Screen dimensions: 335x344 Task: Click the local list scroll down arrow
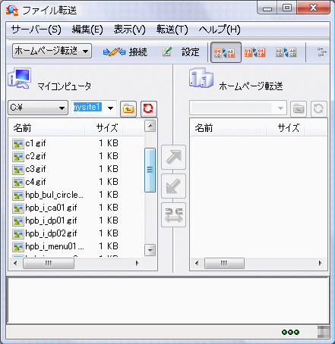click(x=150, y=250)
